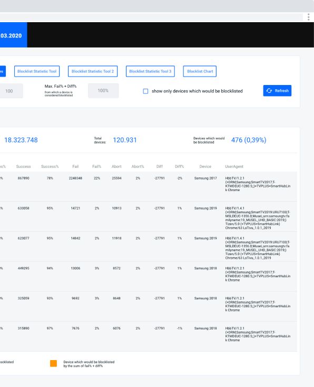This screenshot has height=387, width=314.
Task: Click the Refresh button
Action: pos(277,91)
